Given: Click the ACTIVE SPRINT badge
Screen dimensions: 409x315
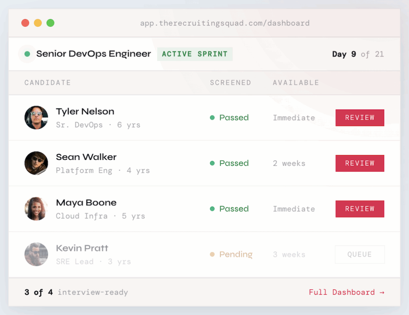Looking at the screenshot, I should [195, 54].
